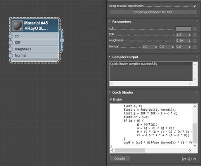
Task: Click the IOR input socket on the node
Action: [x=11, y=43]
